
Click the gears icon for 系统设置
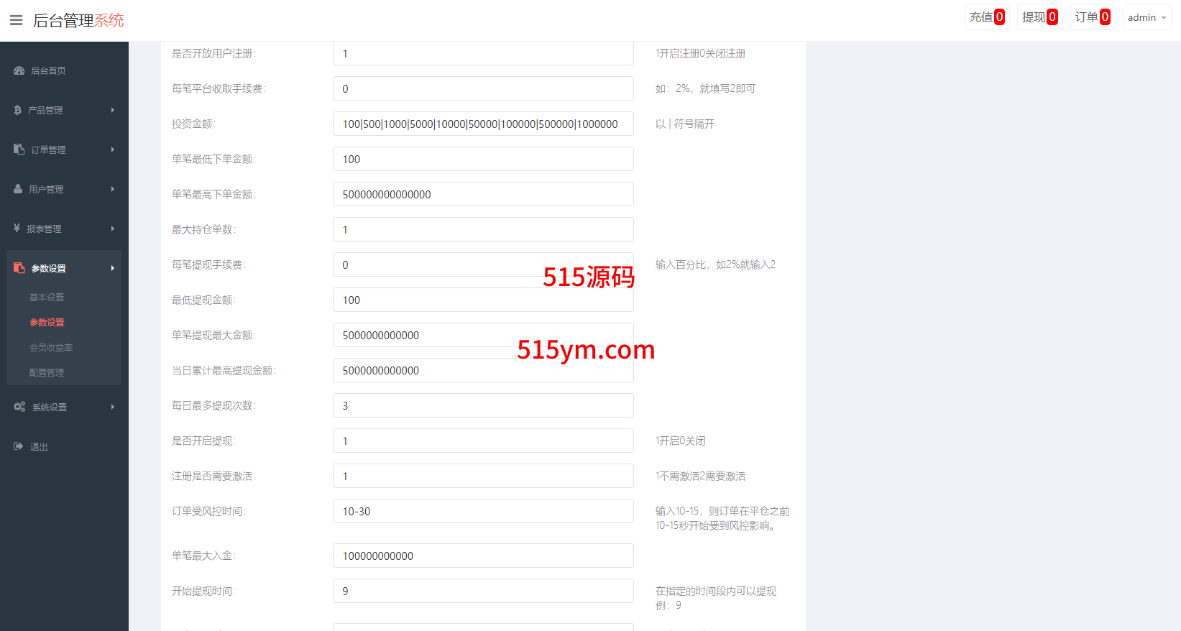[x=19, y=407]
